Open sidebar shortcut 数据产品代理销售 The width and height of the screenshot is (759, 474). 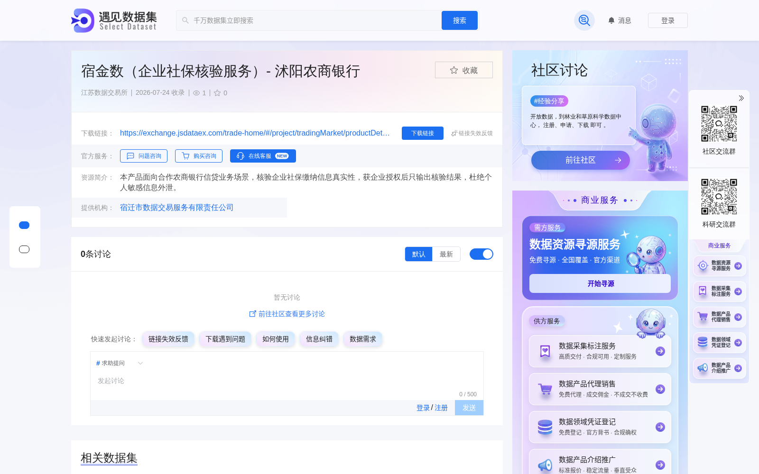(720, 317)
